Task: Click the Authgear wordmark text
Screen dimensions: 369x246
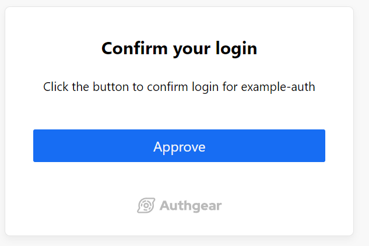Action: click(190, 206)
